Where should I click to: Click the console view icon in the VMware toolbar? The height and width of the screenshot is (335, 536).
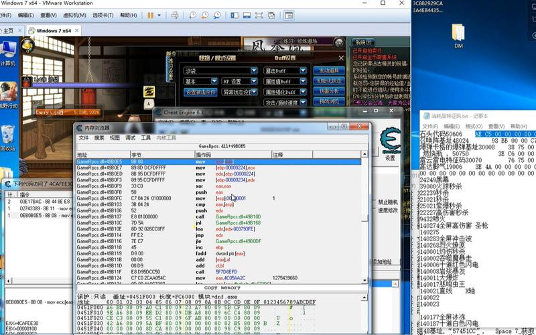289,15
